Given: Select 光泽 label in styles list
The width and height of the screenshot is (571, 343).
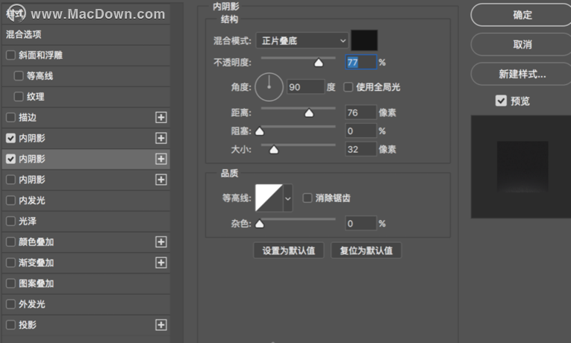Looking at the screenshot, I should click(28, 221).
